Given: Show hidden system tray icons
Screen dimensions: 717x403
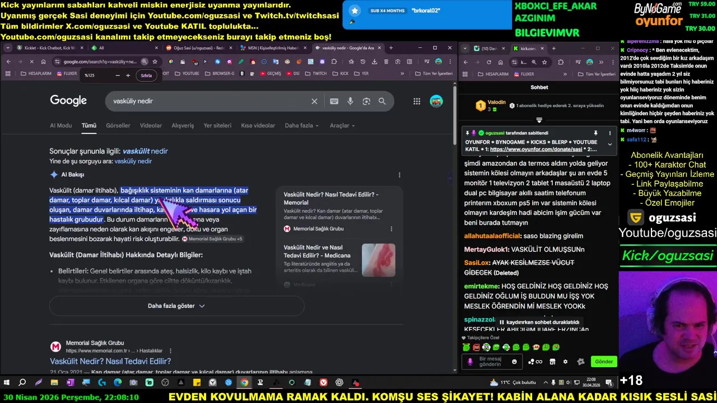Looking at the screenshot, I should (x=545, y=382).
